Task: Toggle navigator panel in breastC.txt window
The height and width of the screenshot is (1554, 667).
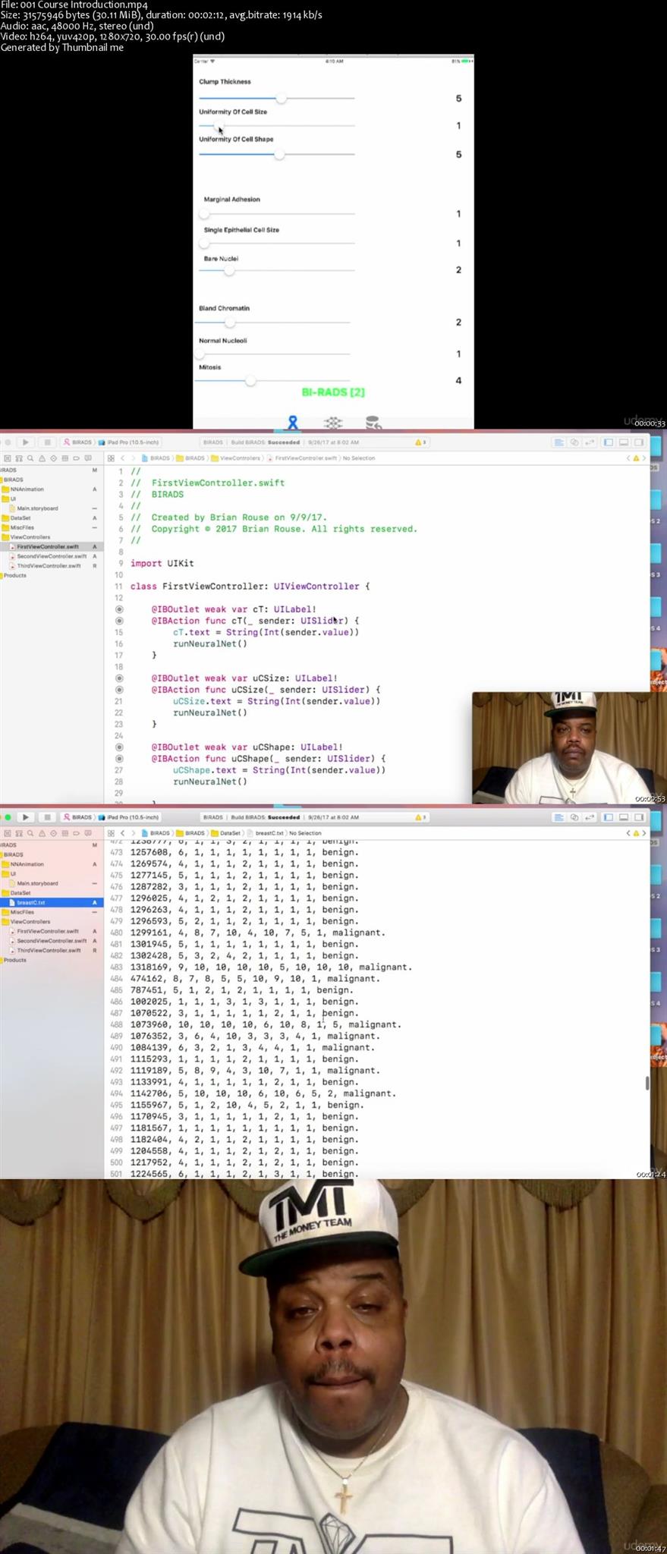Action: tap(609, 817)
